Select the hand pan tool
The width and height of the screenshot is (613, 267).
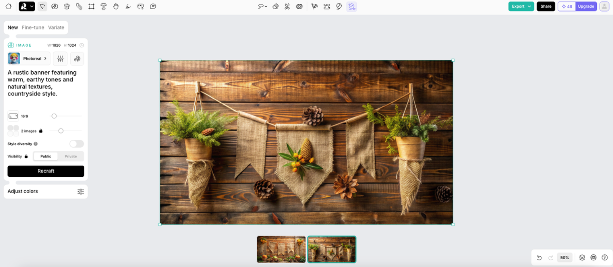[x=116, y=6]
